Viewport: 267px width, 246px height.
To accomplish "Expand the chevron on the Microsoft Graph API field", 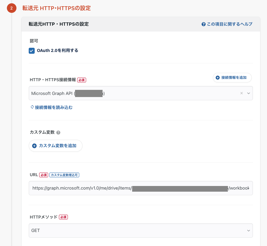I will pyautogui.click(x=248, y=93).
